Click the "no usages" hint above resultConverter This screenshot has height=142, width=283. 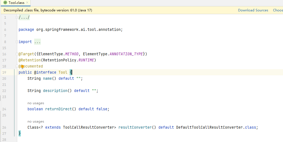[36, 121]
